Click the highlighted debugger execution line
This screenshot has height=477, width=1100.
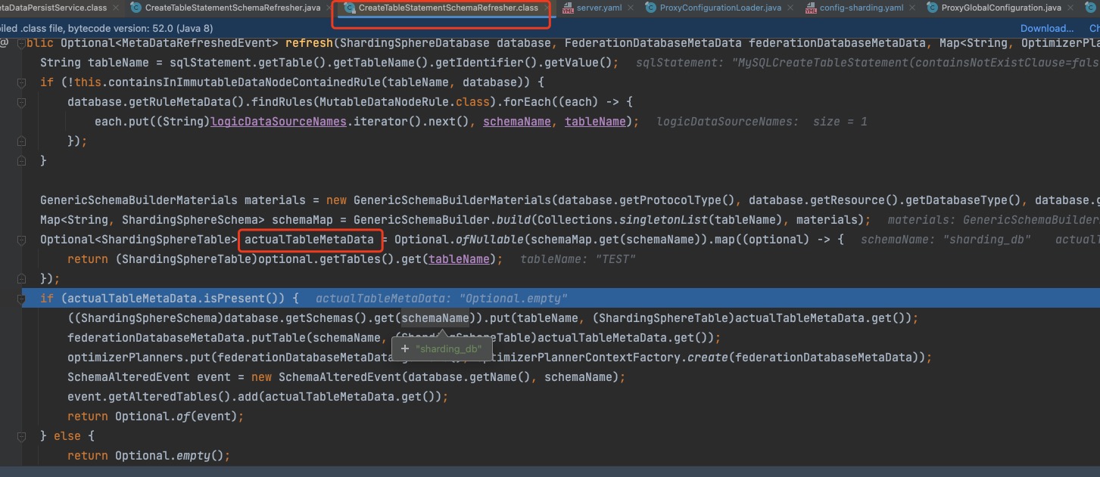click(560, 299)
